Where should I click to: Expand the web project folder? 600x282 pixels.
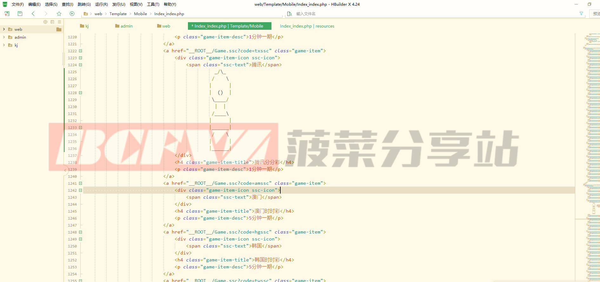[x=4, y=29]
